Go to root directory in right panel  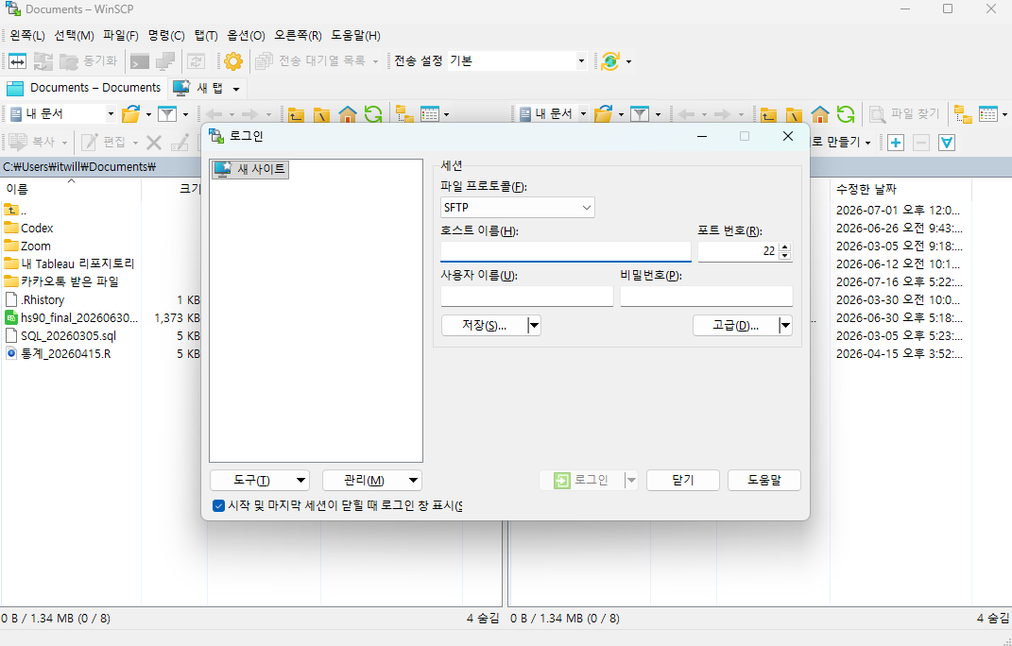coord(794,115)
